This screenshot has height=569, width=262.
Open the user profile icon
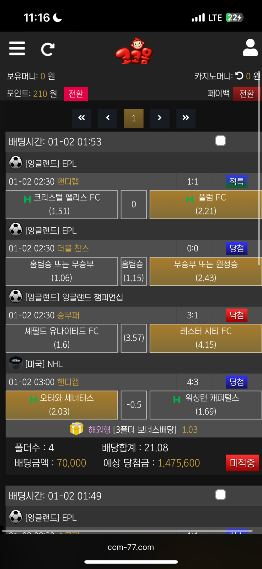(x=250, y=48)
